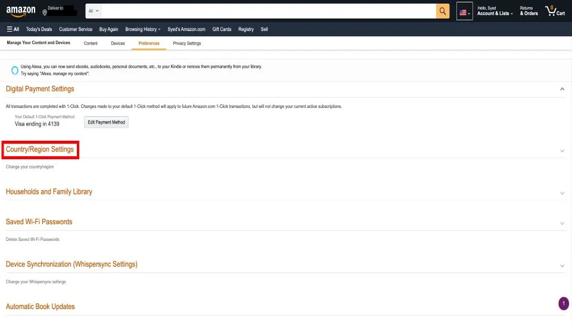Go to Customer Service
Screen dimensions: 572x322
coord(76,29)
